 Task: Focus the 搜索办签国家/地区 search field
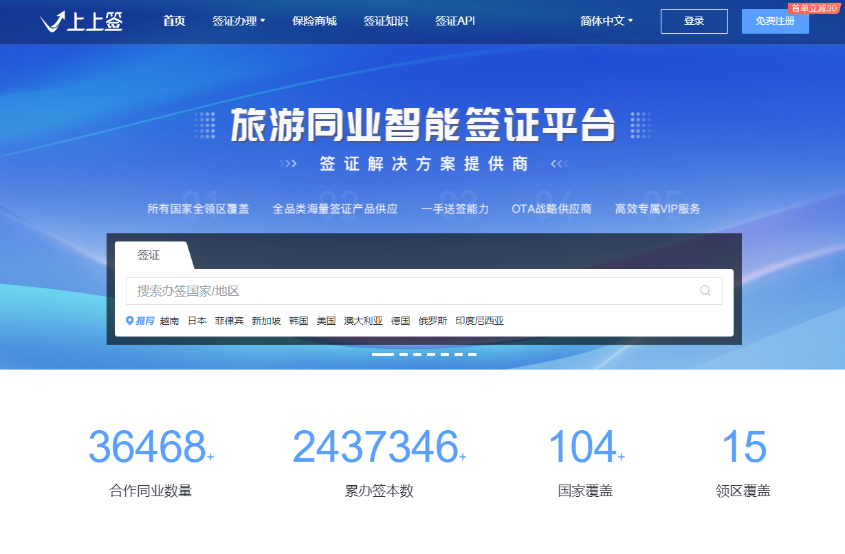click(413, 290)
